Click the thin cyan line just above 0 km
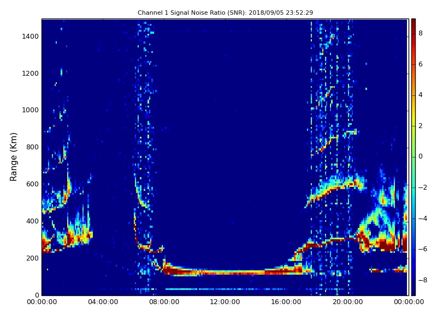The image size is (437, 327). (225, 289)
